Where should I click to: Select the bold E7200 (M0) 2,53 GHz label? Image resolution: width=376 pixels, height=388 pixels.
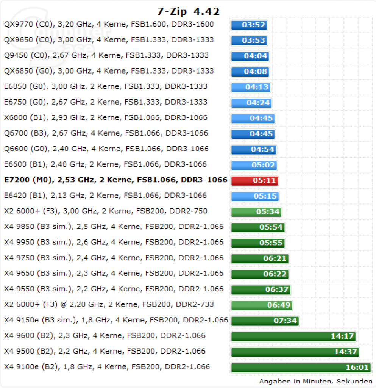[116, 180]
